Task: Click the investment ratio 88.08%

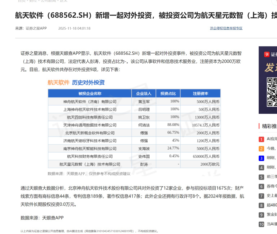Action: coord(173,125)
